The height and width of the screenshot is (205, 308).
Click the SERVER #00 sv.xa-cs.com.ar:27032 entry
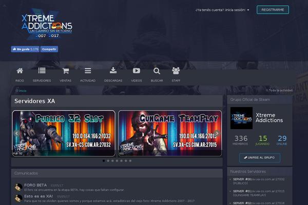(x=259, y=181)
